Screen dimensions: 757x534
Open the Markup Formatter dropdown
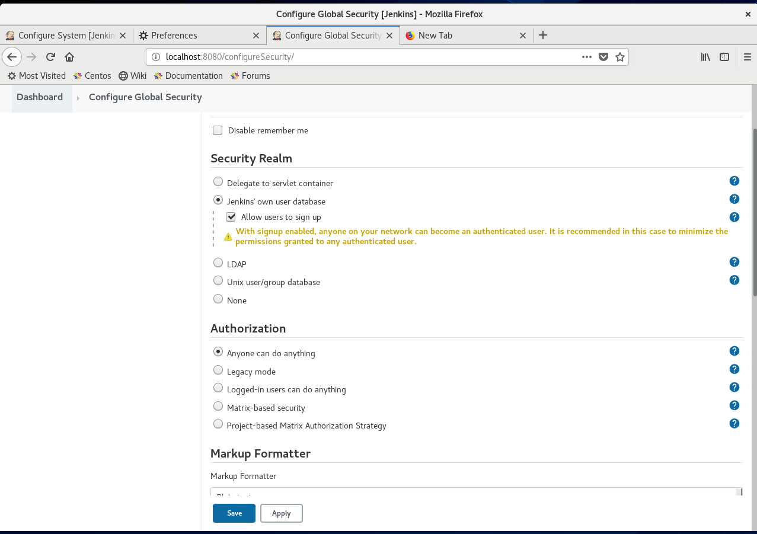[477, 492]
